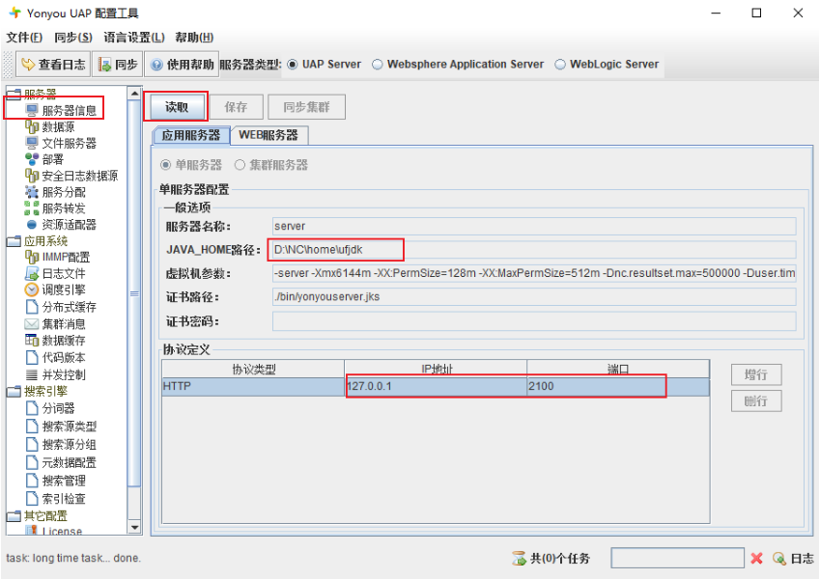This screenshot has width=820, height=579.
Task: Open the 查看日志 toolbar button
Action: pos(53,65)
